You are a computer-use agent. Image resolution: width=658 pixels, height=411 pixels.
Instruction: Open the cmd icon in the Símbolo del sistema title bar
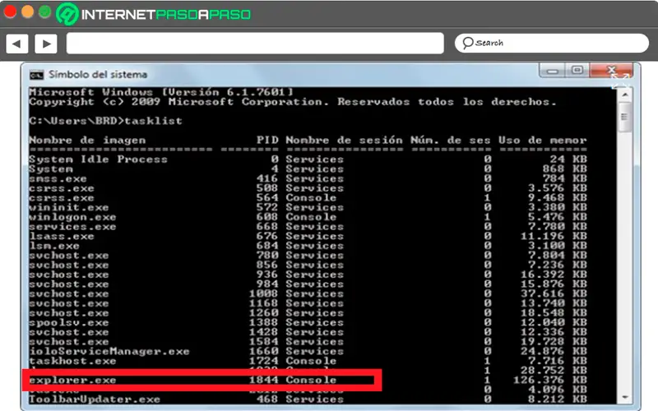click(36, 75)
